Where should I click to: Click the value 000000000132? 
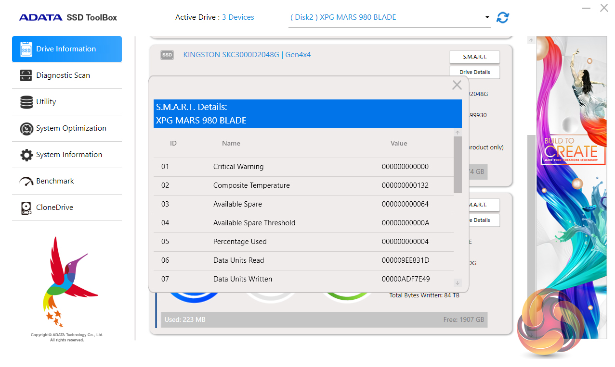tap(405, 185)
